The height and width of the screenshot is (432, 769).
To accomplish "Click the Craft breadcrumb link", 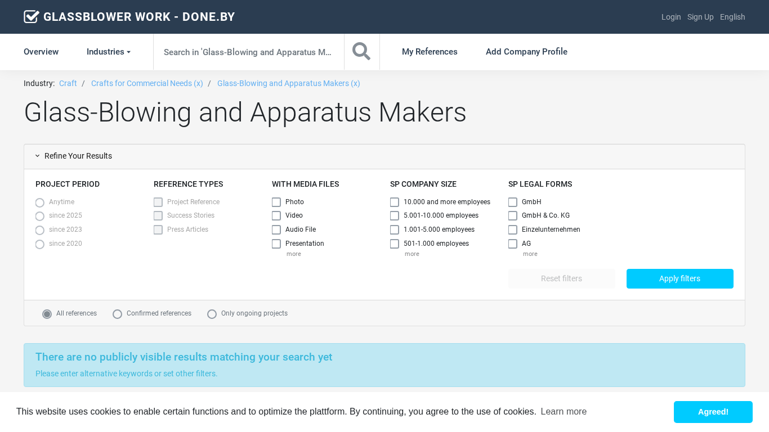I will [x=68, y=83].
